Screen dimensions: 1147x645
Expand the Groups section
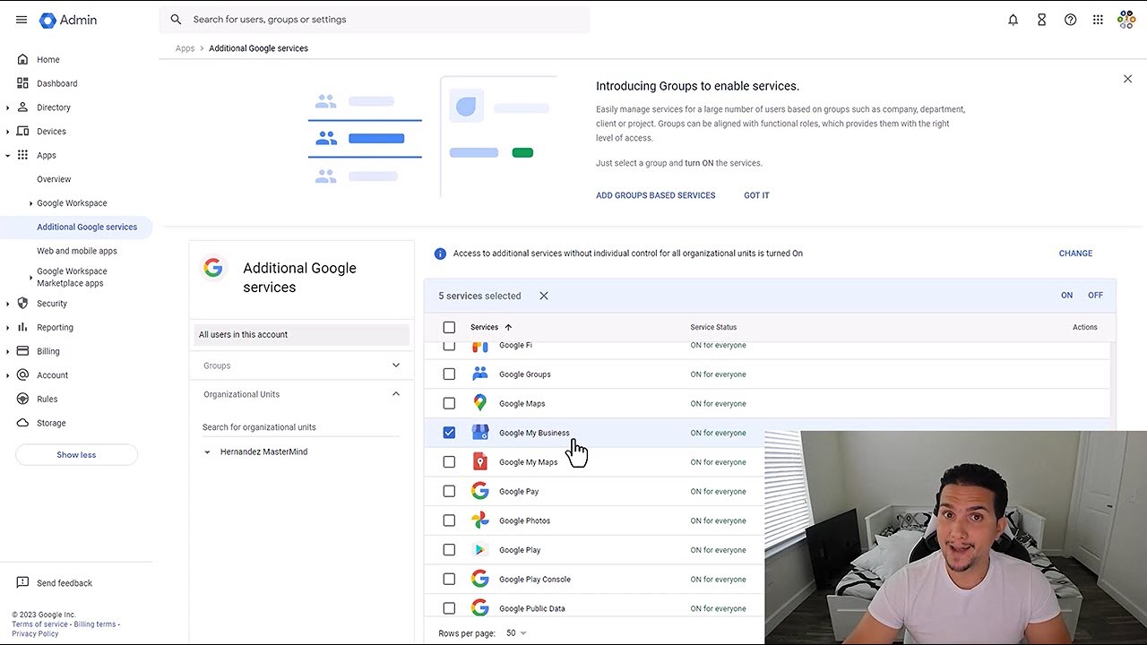[x=395, y=365]
